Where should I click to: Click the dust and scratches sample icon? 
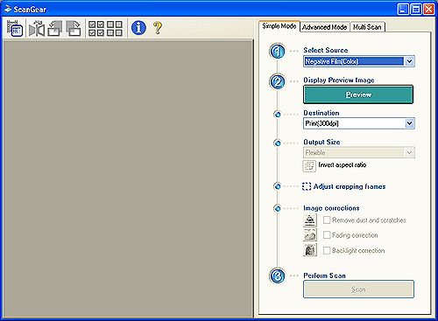pos(310,220)
